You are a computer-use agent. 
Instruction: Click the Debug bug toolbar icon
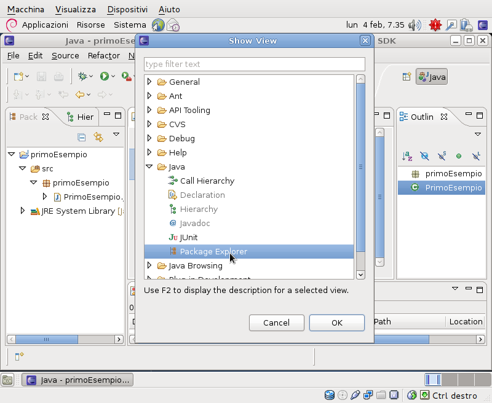(x=82, y=76)
